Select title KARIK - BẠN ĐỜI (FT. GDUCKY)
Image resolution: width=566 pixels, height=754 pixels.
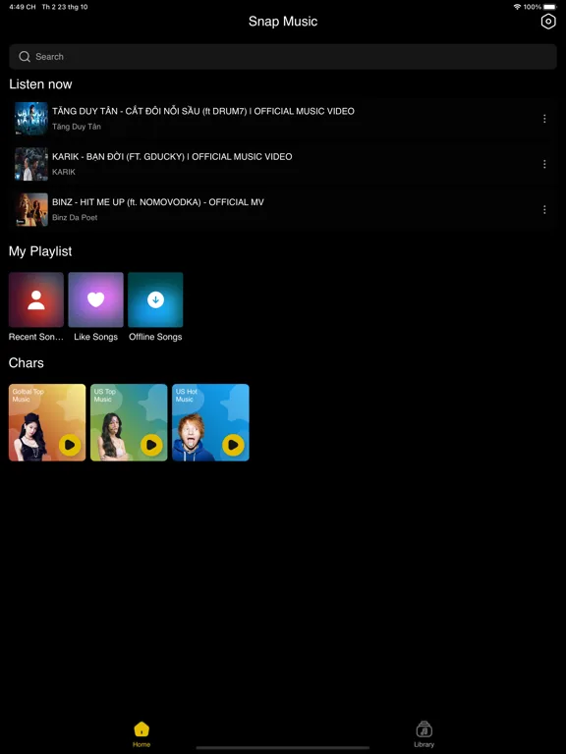click(x=172, y=157)
